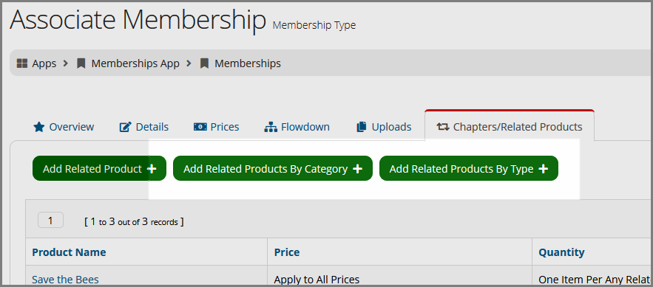Go to the Memberships App breadcrumb link
Viewport: 653px width, 287px height.
(x=135, y=63)
